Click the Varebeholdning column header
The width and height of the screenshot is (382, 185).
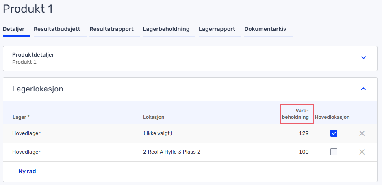pos(296,114)
